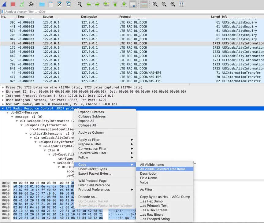Collapse the UL-DCCH-Message tree node
This screenshot has width=264, height=223.
[8, 113]
